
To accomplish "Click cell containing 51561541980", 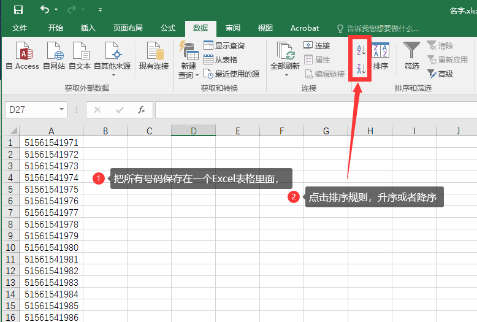I will point(51,247).
